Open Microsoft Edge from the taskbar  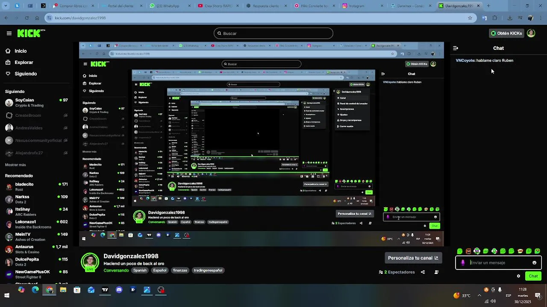click(35, 290)
